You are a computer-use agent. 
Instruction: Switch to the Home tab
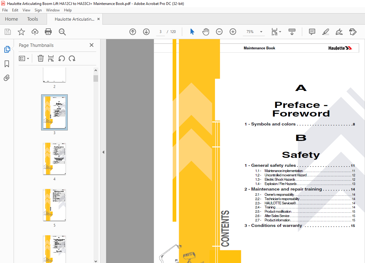[x=11, y=19]
